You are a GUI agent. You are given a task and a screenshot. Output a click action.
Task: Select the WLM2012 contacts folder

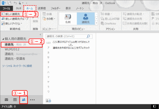[x=12, y=49]
